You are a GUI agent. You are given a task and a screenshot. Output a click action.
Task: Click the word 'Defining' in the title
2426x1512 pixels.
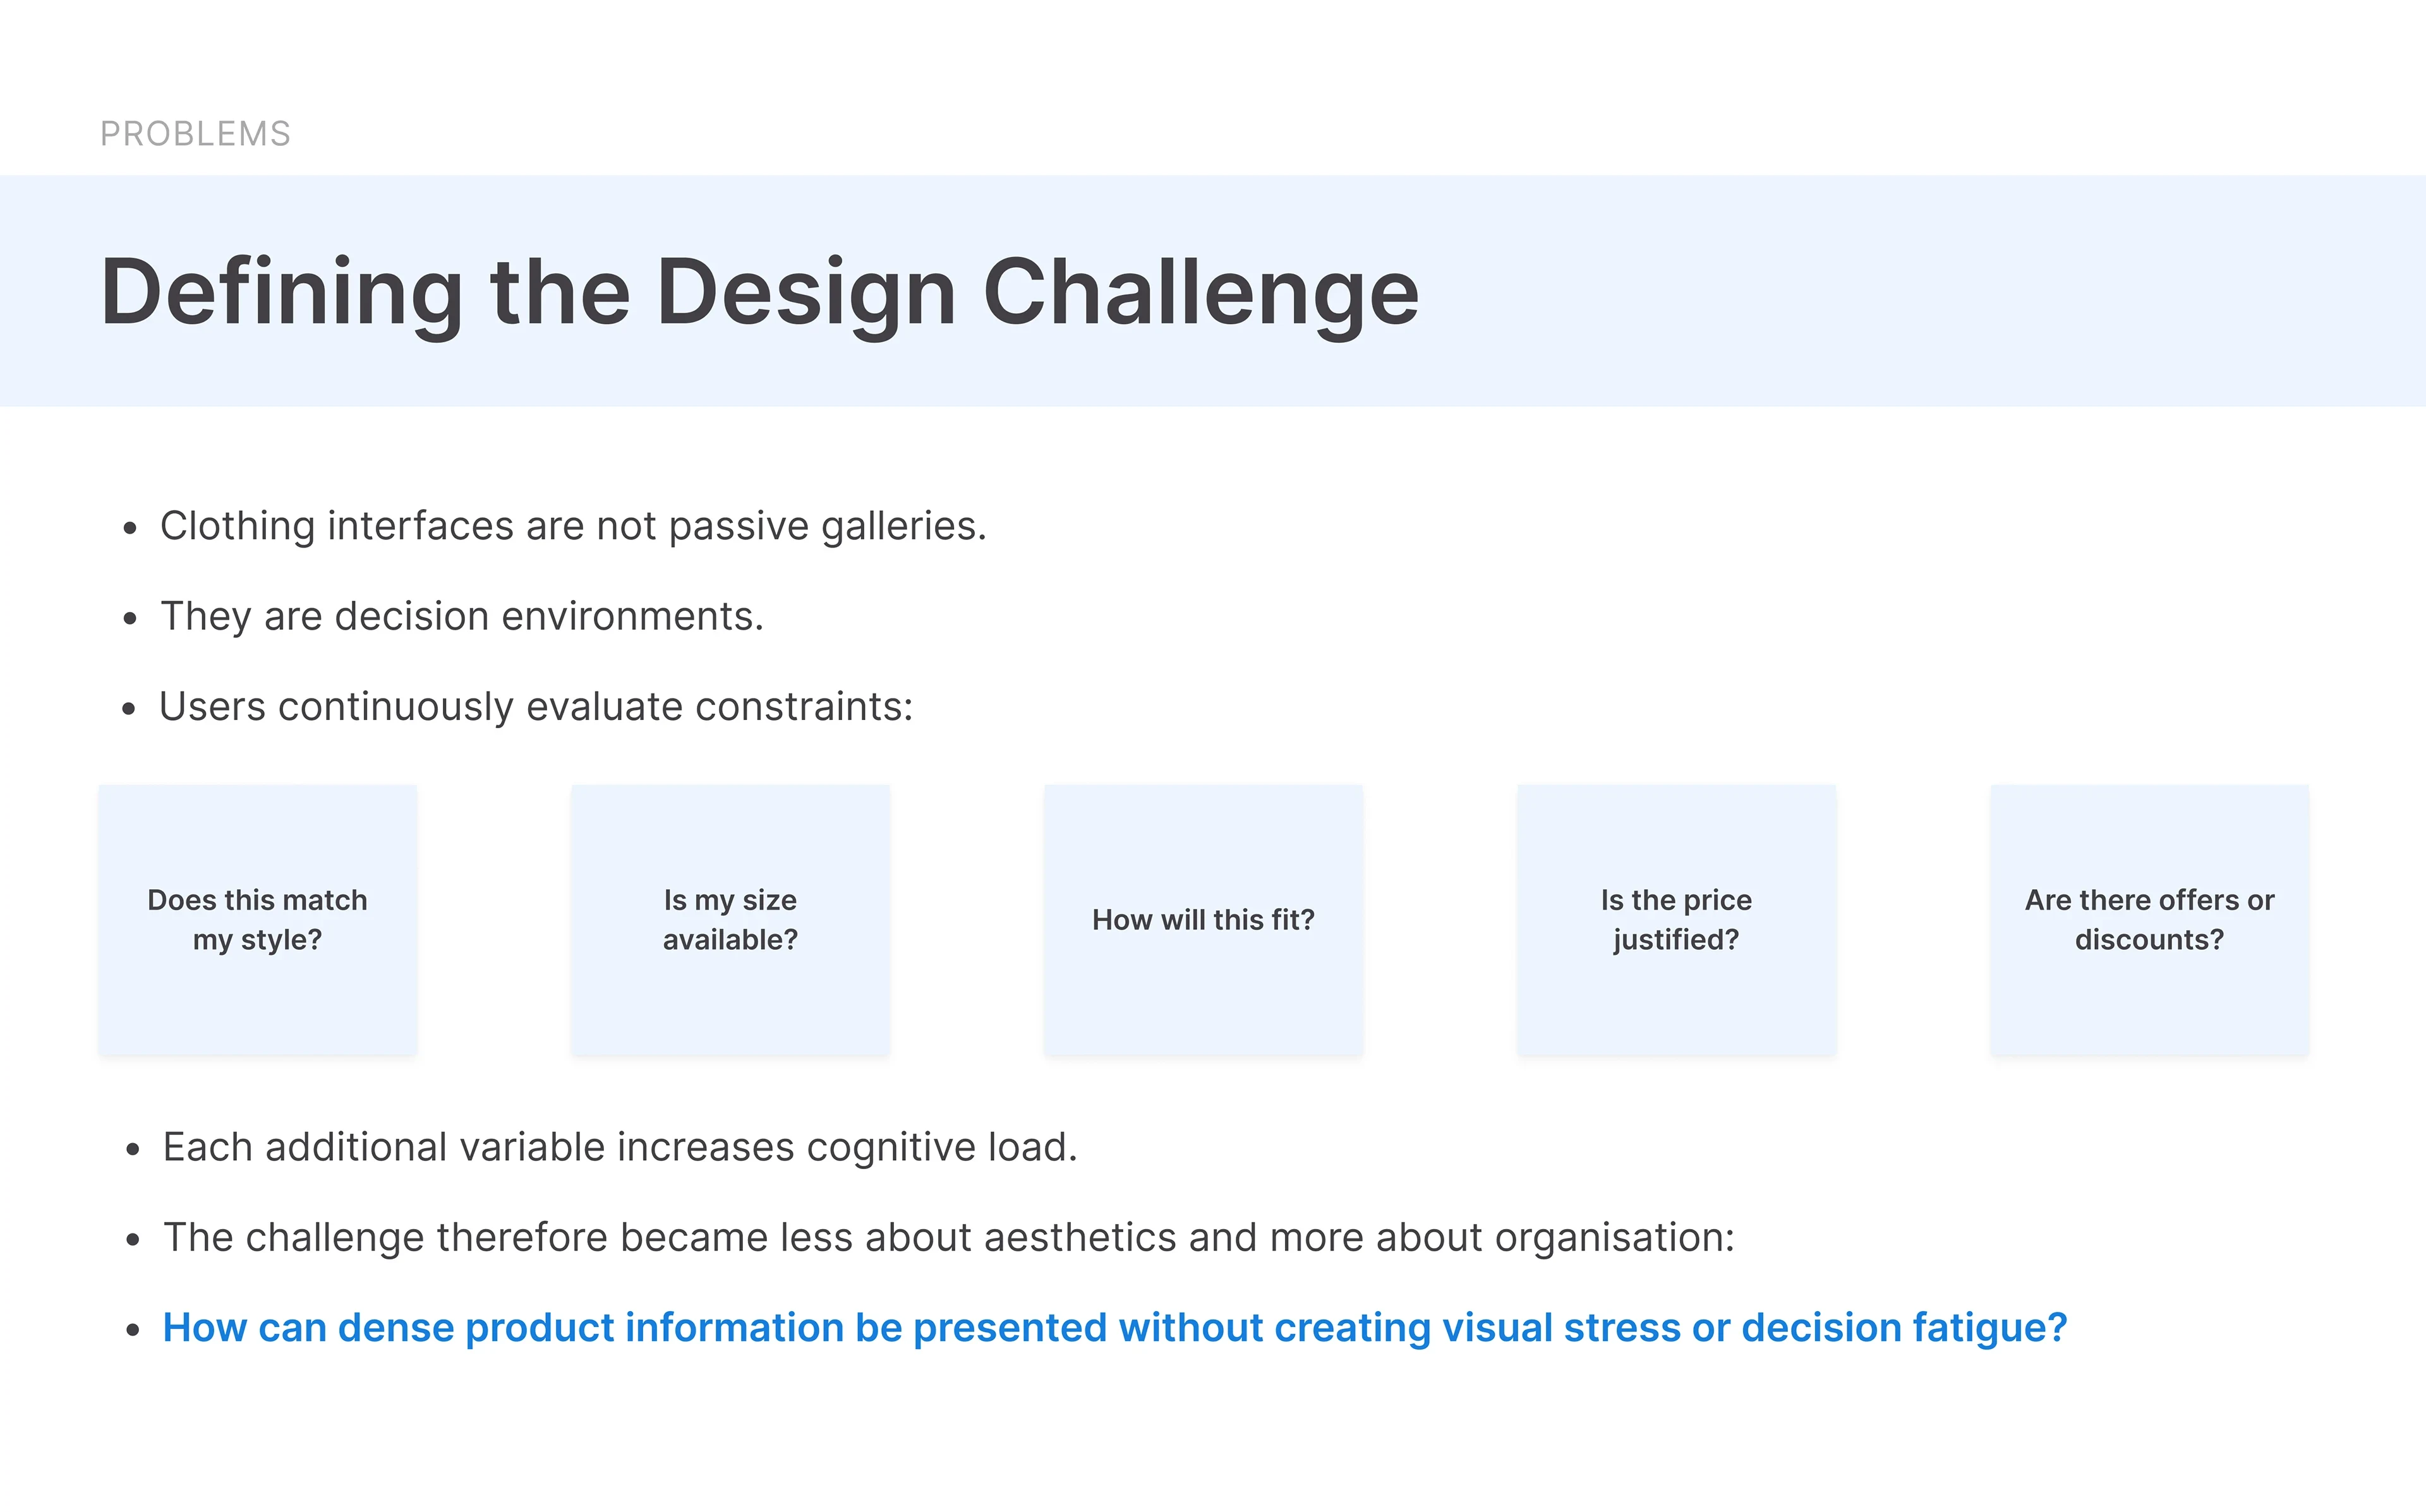tap(282, 292)
